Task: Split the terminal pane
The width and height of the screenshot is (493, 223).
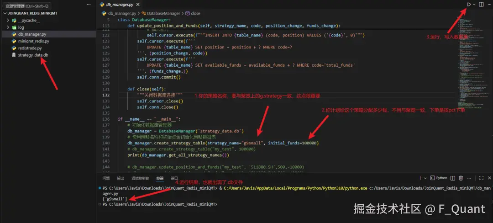Action: (x=453, y=178)
